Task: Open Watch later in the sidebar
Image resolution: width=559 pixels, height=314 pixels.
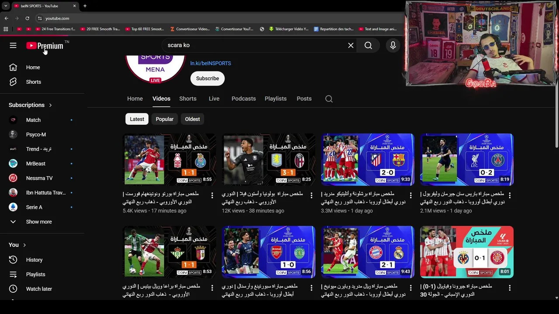Action: pos(42,289)
